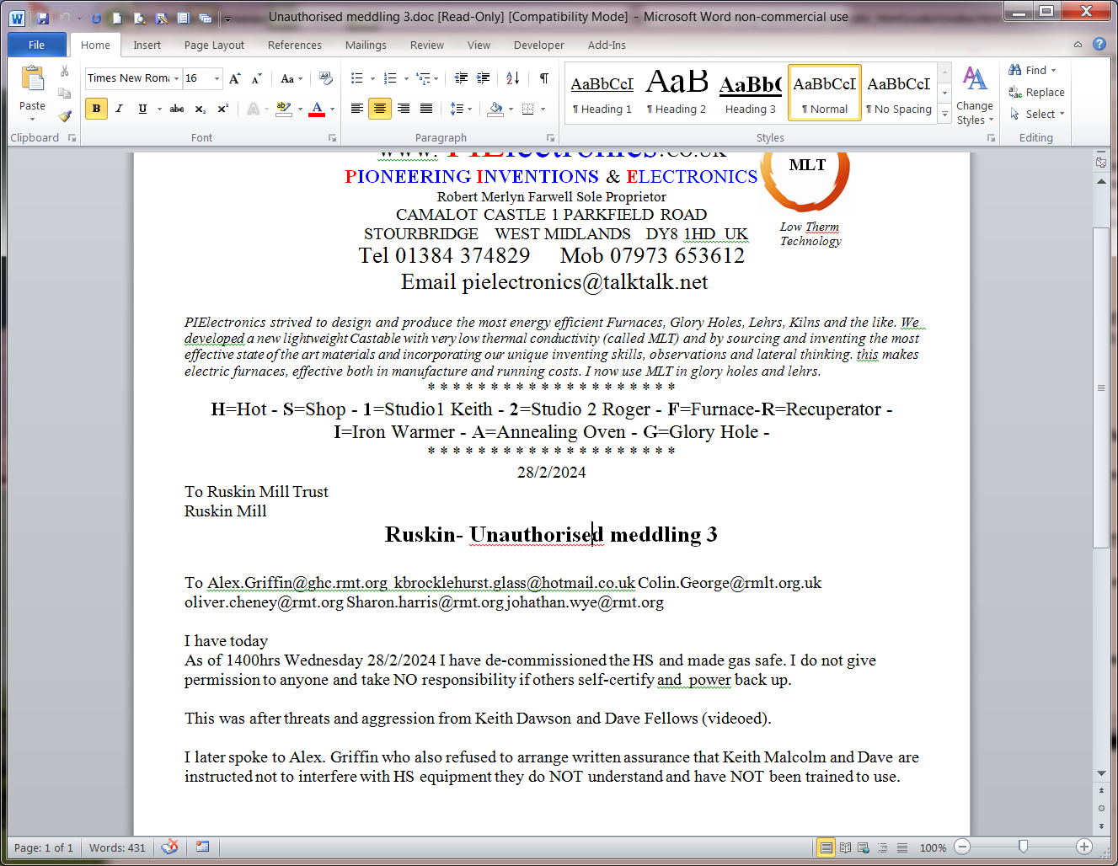Click macro recording icon in status bar

tap(202, 847)
